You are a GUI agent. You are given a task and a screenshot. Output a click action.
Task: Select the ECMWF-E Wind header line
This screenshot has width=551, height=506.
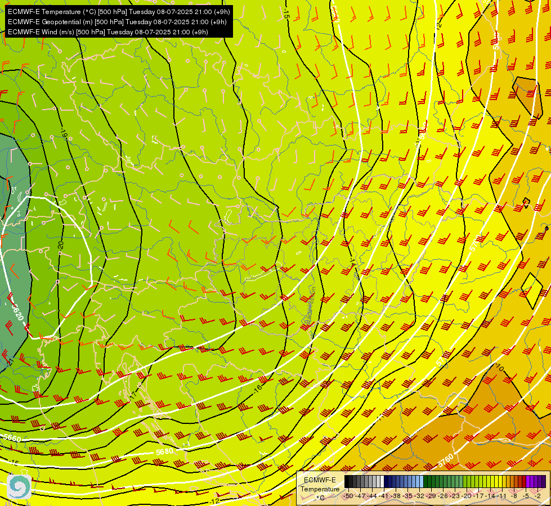coord(108,32)
